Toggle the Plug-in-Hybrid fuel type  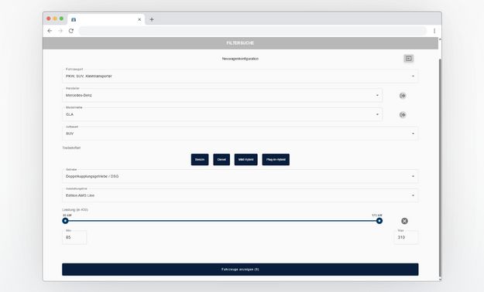coord(276,160)
